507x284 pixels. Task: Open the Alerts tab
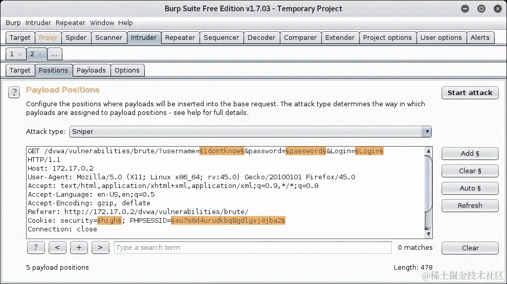pyautogui.click(x=480, y=37)
